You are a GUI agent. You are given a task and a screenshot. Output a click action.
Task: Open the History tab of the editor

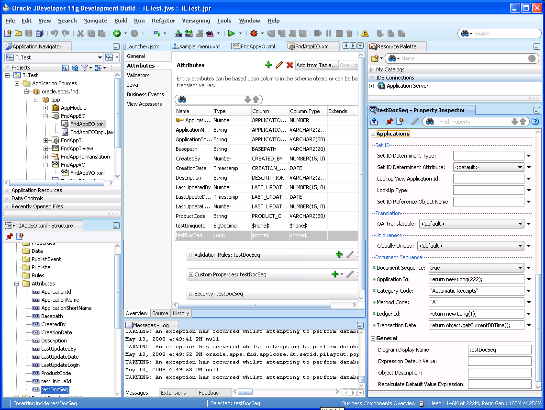(181, 313)
